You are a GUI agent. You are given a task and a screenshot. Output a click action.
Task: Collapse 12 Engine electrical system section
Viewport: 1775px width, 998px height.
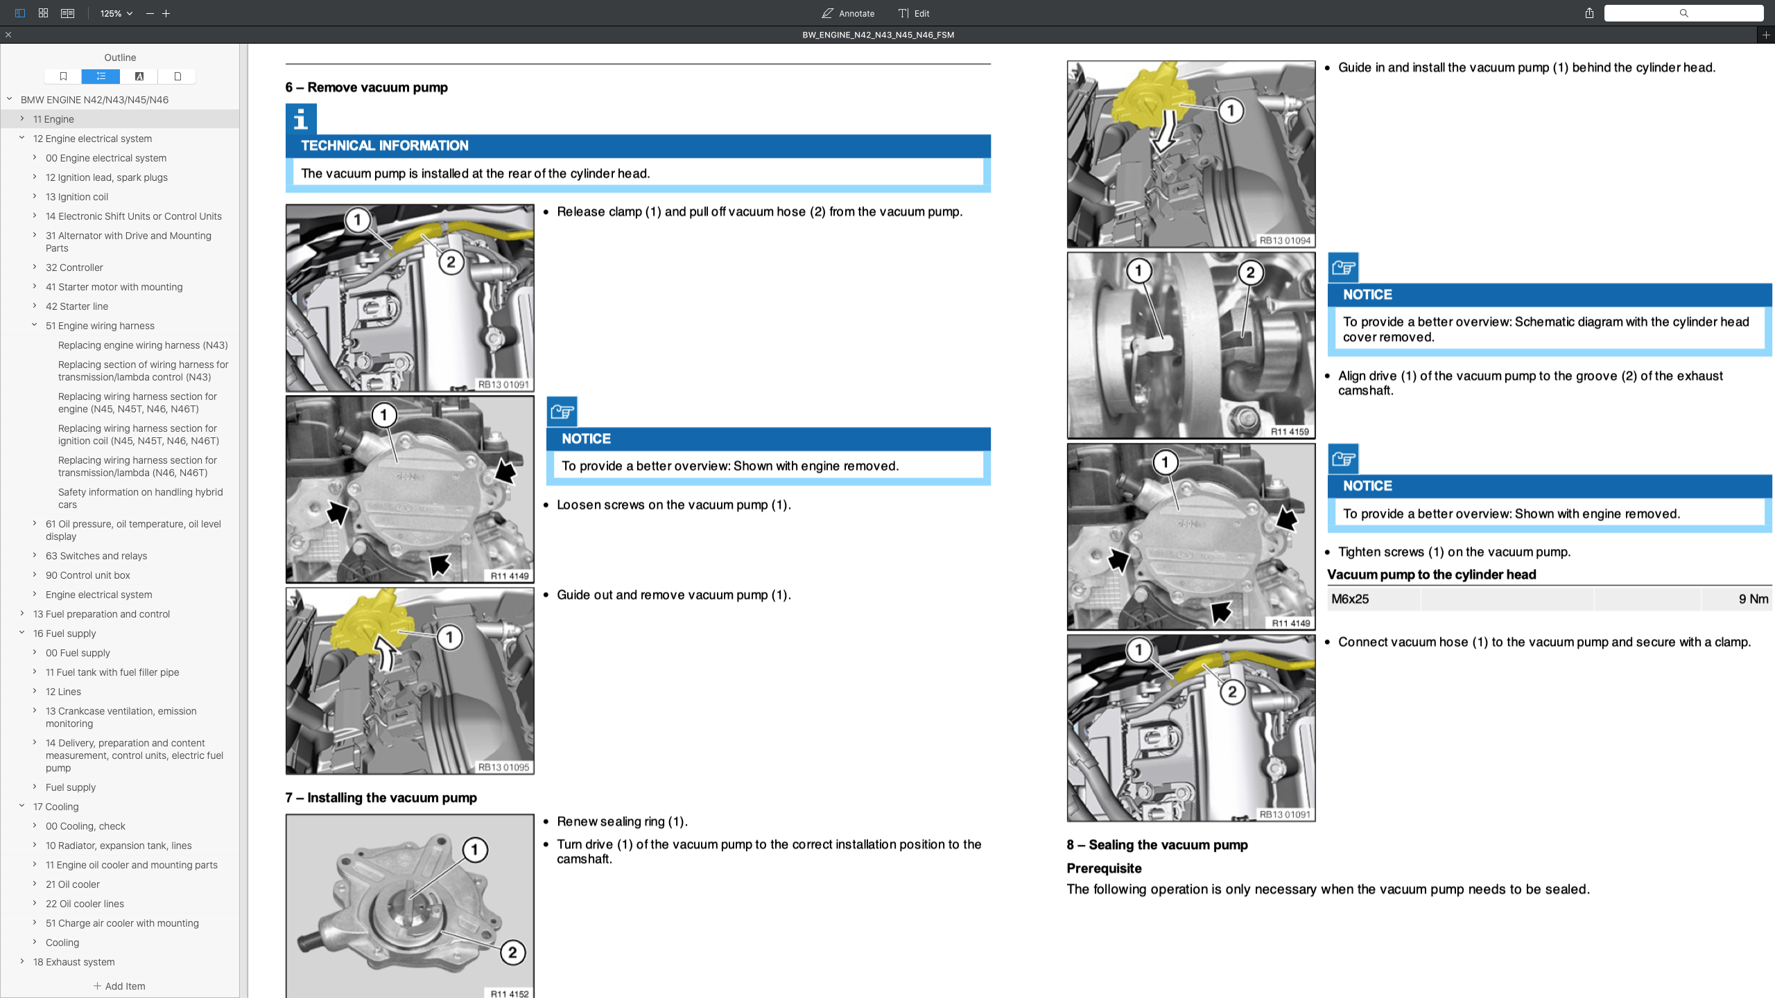coord(22,138)
